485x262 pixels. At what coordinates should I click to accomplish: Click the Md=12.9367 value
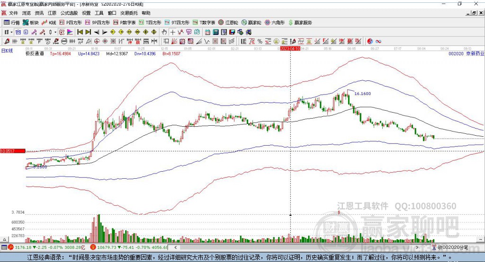(x=117, y=54)
